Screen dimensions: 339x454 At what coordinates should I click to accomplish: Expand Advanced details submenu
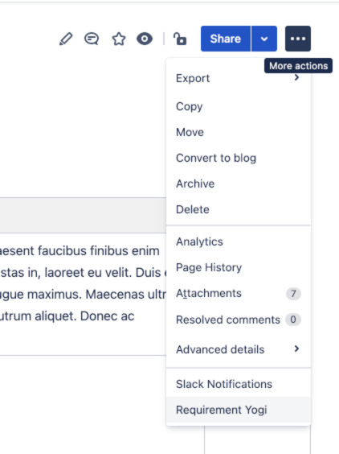(x=239, y=349)
